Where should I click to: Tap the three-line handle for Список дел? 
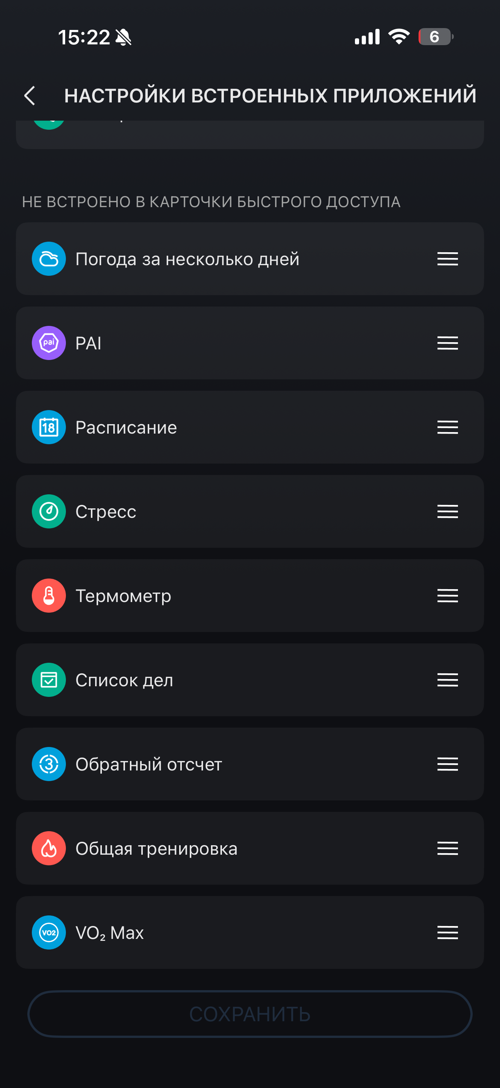pos(447,679)
